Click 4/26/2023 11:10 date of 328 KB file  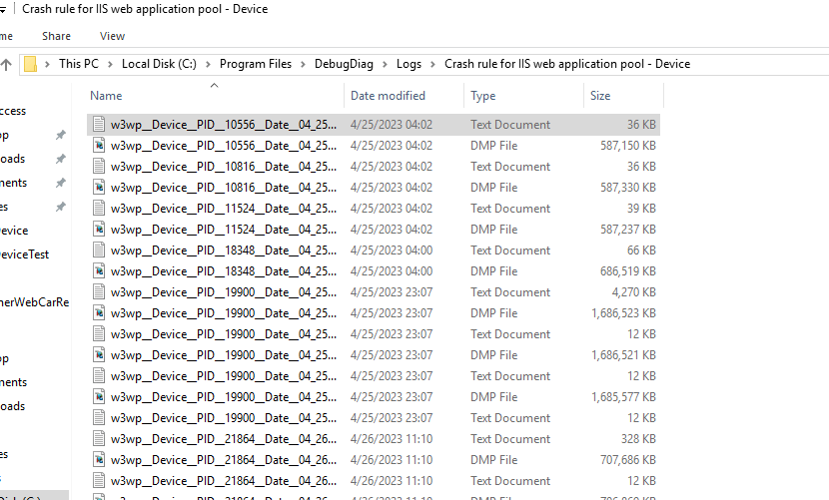point(392,439)
